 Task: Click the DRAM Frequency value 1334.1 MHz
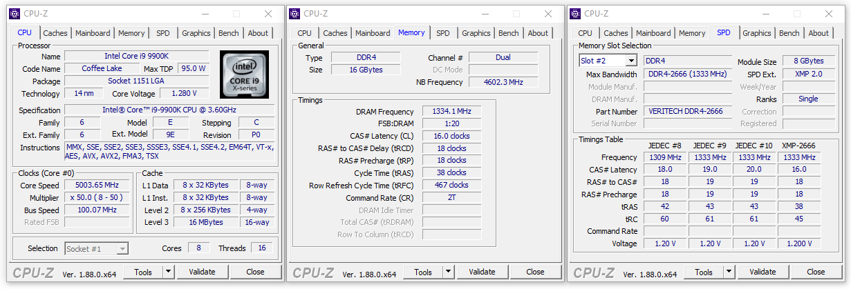pyautogui.click(x=451, y=112)
